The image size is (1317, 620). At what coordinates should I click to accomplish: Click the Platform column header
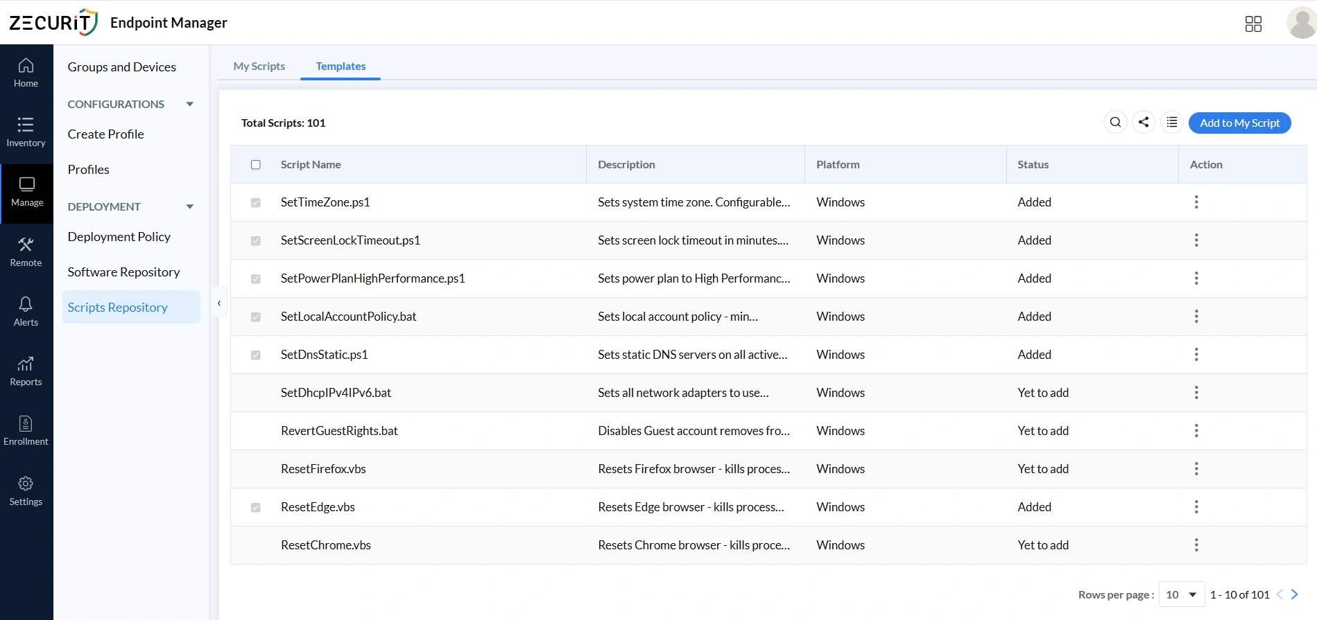click(838, 165)
